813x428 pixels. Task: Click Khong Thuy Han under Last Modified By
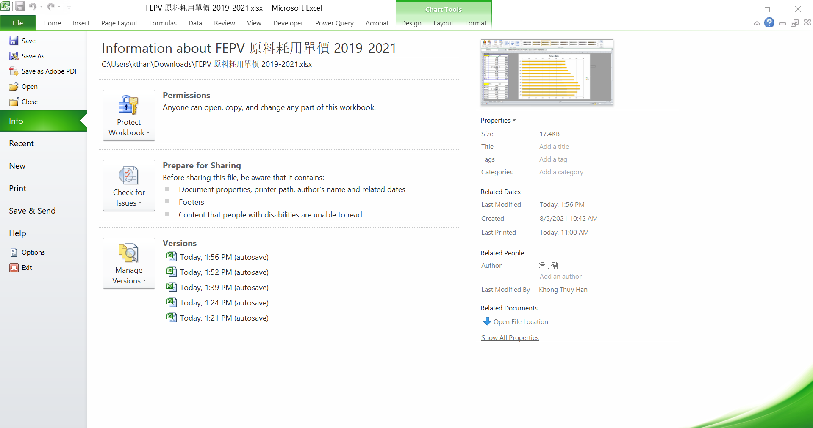563,289
